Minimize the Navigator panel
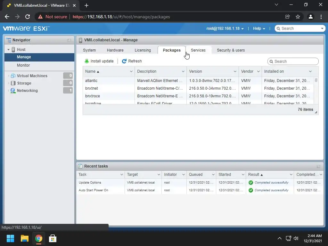 point(69,40)
